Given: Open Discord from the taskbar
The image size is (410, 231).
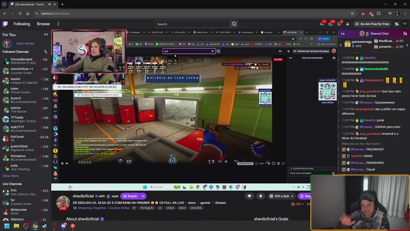Looking at the screenshot, I should tap(63, 226).
